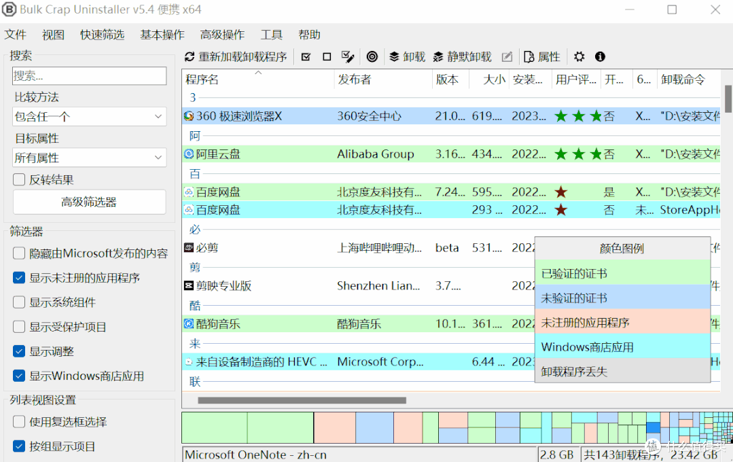Image resolution: width=733 pixels, height=462 pixels.
Task: Open 属性 properties from the toolbar
Action: point(542,57)
